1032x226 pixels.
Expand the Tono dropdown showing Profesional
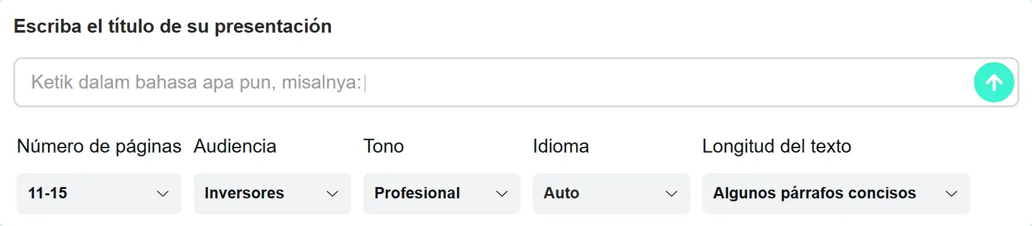click(441, 193)
